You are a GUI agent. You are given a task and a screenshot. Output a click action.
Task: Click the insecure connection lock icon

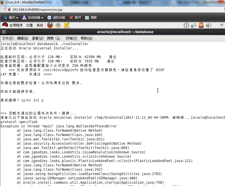point(9,9)
